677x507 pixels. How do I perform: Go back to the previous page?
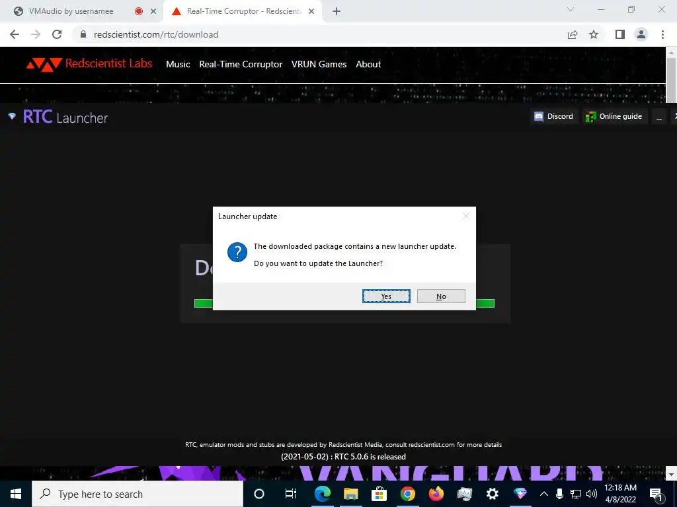click(x=15, y=34)
